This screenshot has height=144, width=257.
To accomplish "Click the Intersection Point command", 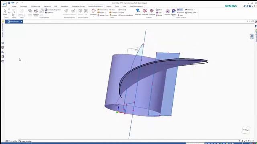I will pyautogui.click(x=126, y=15).
